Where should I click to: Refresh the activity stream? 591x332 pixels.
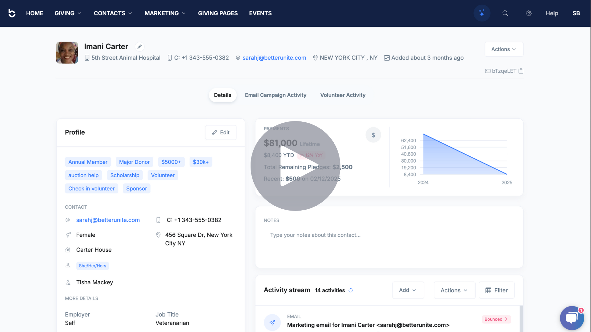[350, 290]
